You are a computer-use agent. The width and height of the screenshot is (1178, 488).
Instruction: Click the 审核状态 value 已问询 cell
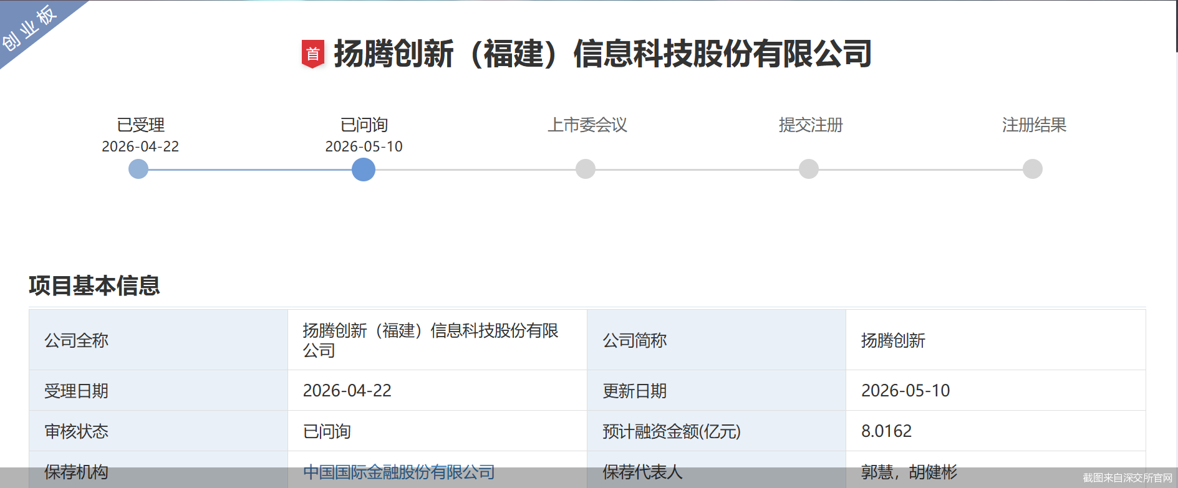point(437,431)
